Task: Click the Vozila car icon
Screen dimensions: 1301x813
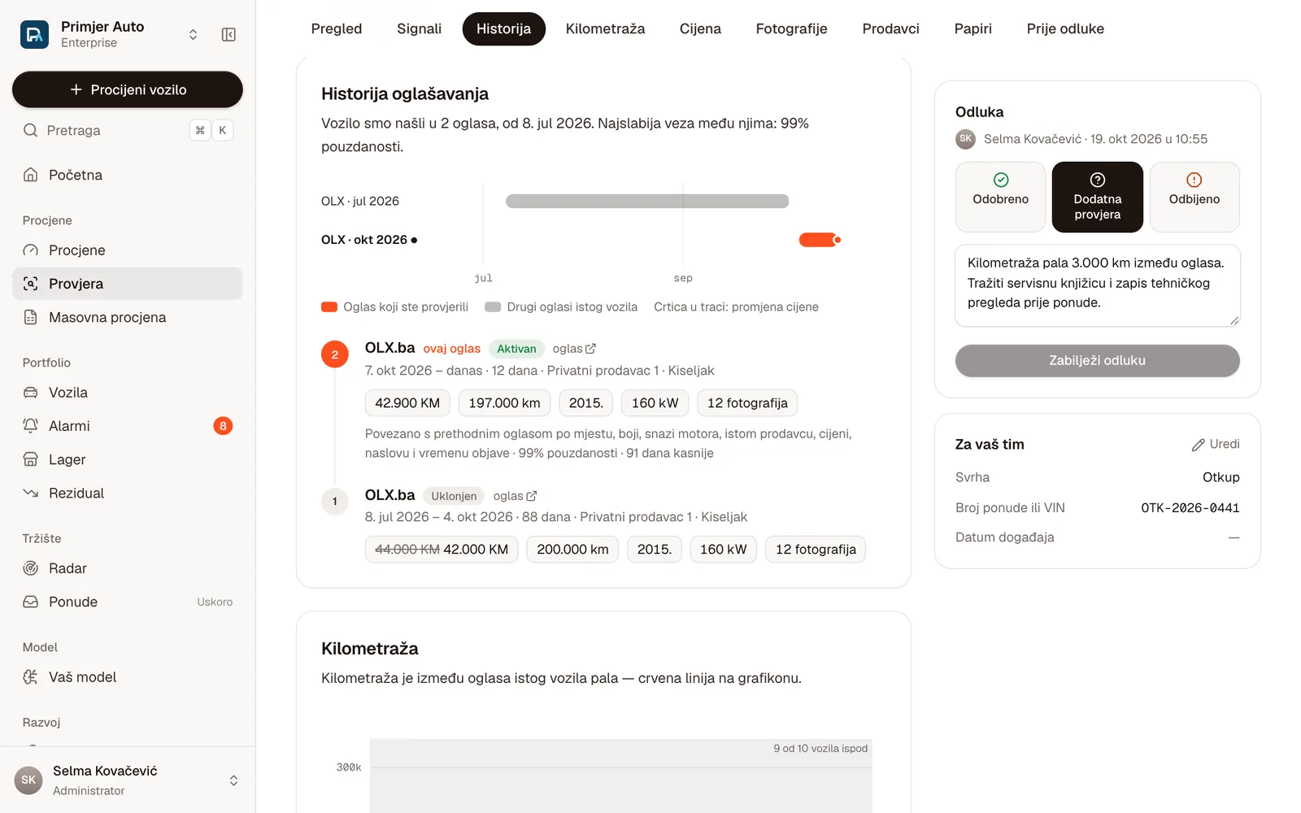Action: click(31, 393)
